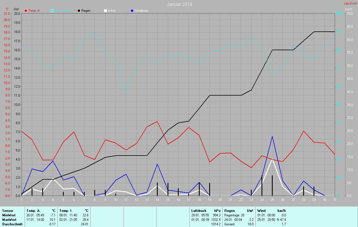358x227 pixels.
Task: Click the red Temp. A. legend swatch
Action: [x=26, y=11]
